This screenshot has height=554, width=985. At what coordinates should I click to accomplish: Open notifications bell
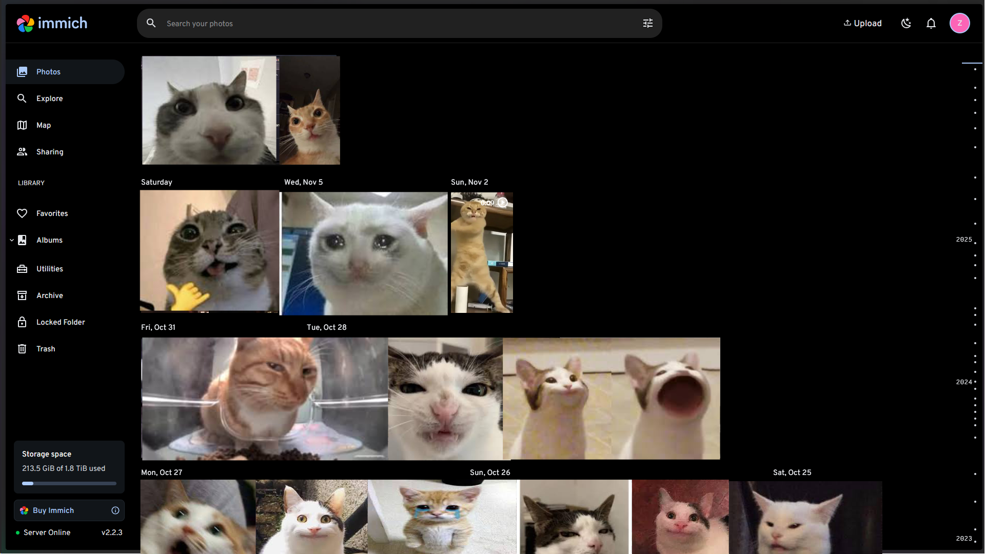coord(931,23)
